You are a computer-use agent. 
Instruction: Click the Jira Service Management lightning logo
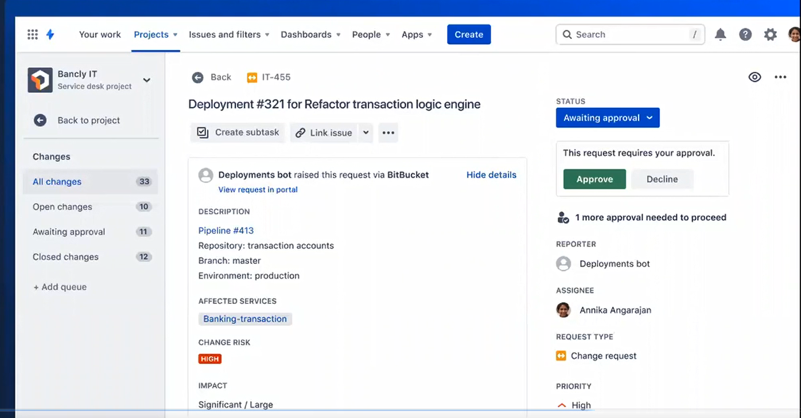click(x=50, y=34)
